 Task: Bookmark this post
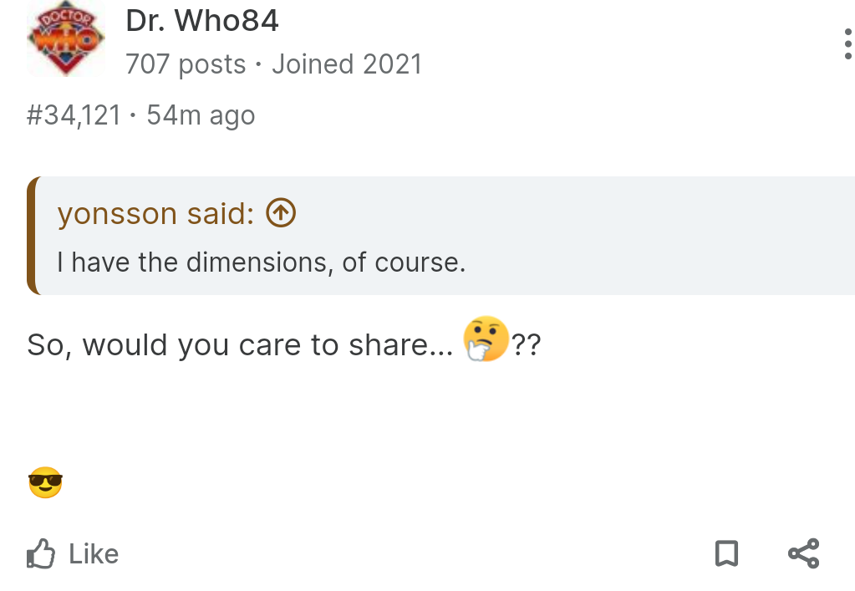click(x=726, y=554)
